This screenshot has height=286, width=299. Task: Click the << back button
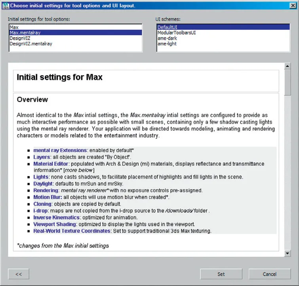click(x=19, y=274)
